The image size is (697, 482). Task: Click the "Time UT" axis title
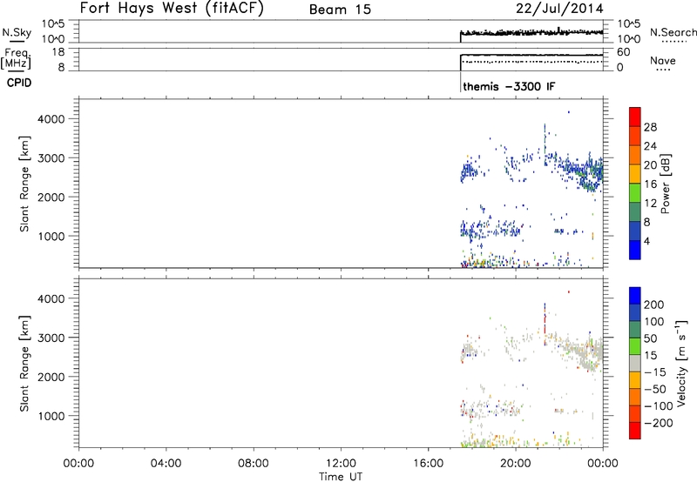tap(341, 477)
